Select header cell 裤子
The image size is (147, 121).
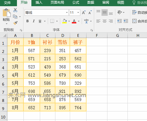pyautogui.click(x=78, y=42)
